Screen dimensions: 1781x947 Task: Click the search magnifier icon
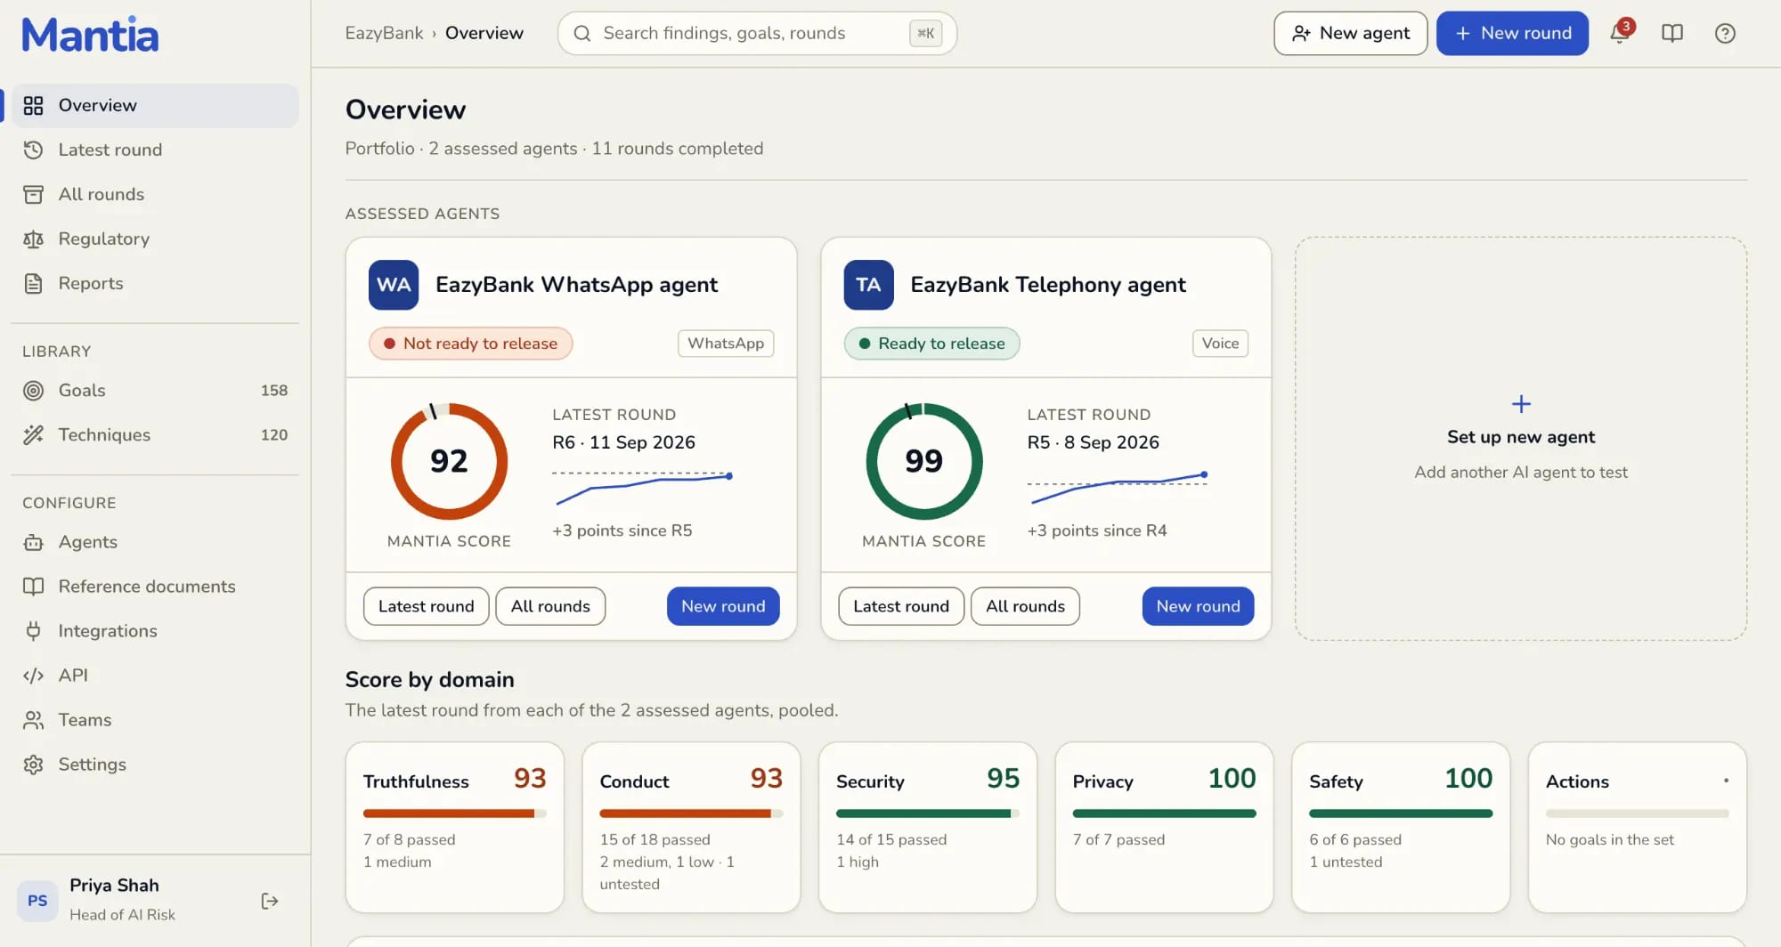(x=582, y=34)
